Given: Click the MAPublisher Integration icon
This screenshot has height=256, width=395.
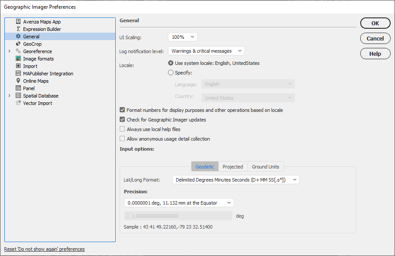Looking at the screenshot, I should (18, 74).
